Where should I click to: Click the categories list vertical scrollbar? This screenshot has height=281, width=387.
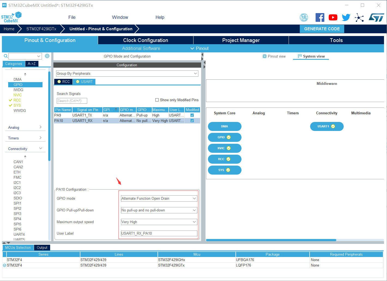(x=49, y=116)
